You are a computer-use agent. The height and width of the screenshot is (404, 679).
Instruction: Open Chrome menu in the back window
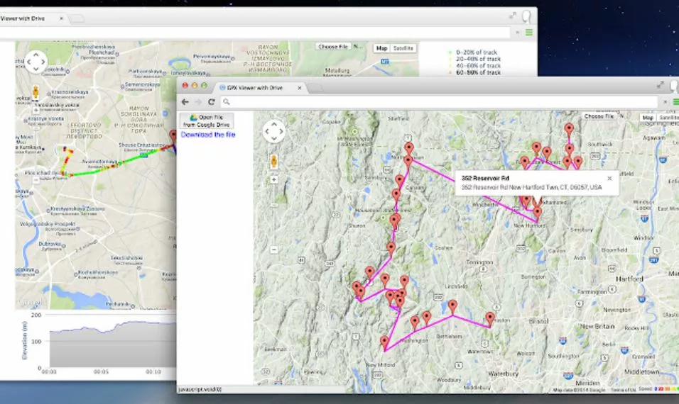[529, 33]
